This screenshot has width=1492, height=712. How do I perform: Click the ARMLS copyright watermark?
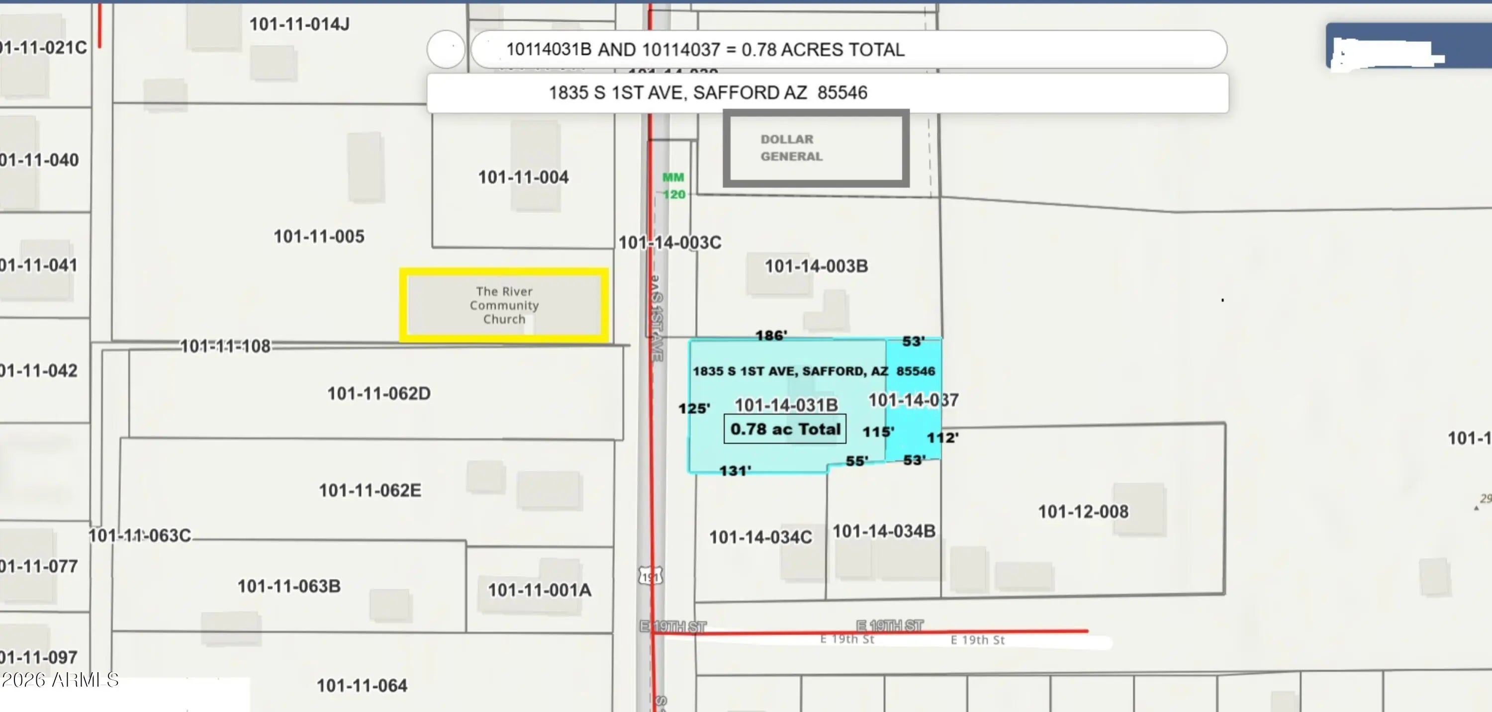(x=60, y=680)
